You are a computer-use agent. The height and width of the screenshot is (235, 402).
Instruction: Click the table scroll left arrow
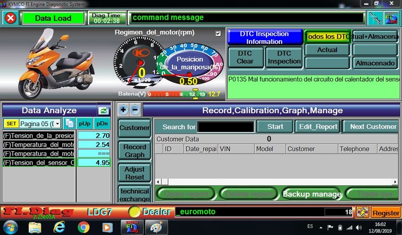pos(158,182)
